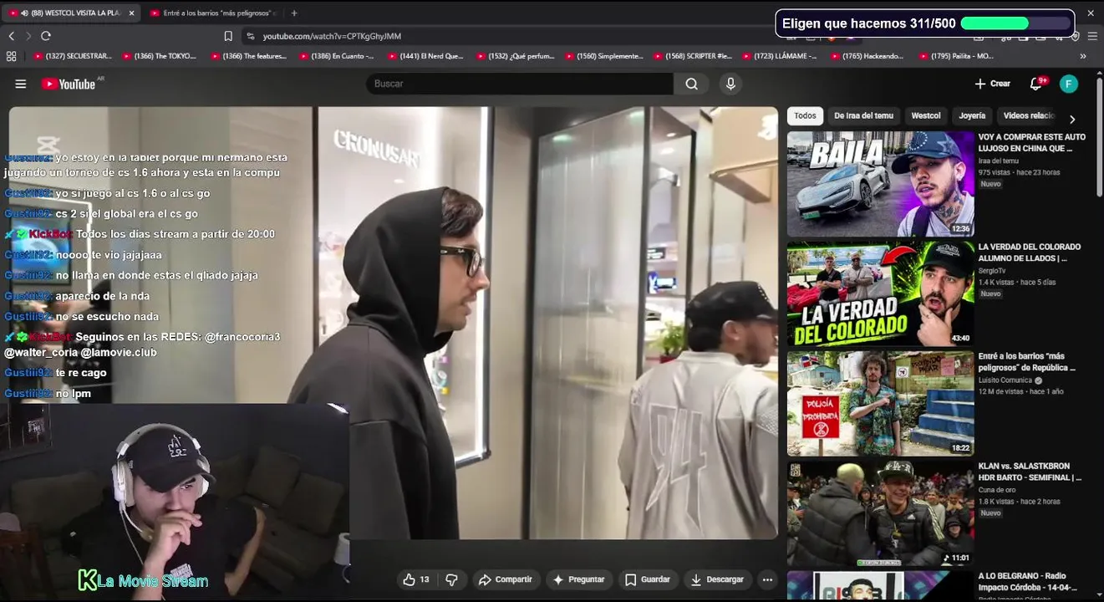Image resolution: width=1104 pixels, height=602 pixels.
Task: Open the YouTube hamburger guide menu
Action: point(21,84)
